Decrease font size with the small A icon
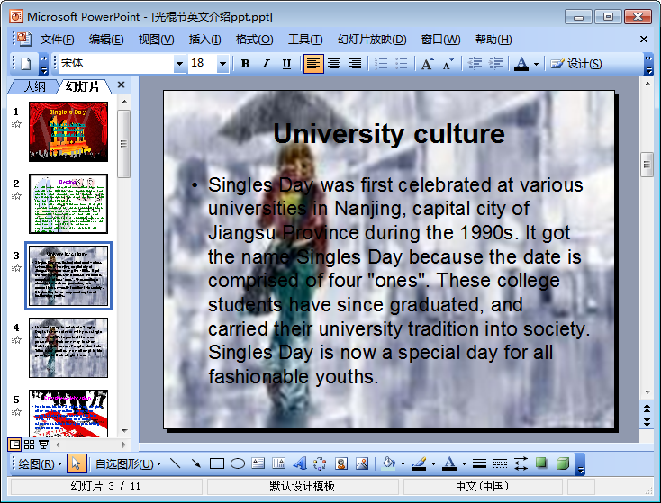661x503 pixels. (448, 64)
